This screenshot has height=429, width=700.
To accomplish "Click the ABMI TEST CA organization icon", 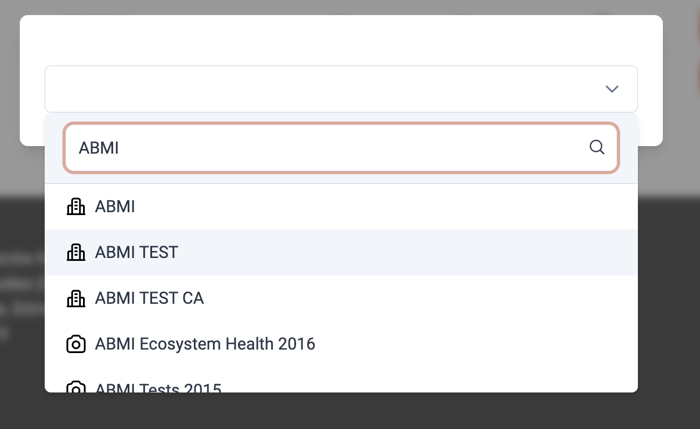I will [x=76, y=298].
